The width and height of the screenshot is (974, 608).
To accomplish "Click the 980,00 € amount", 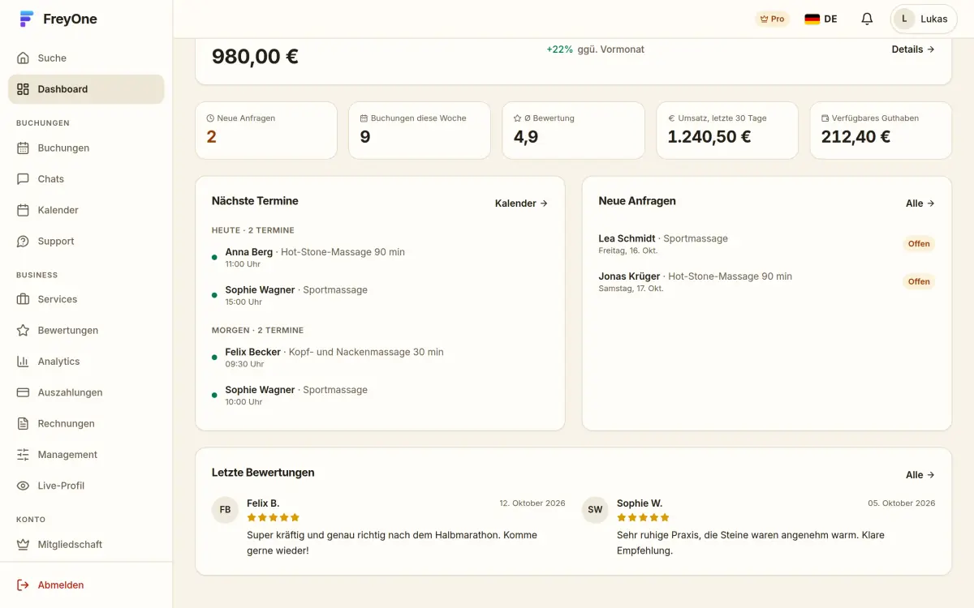I will (255, 57).
